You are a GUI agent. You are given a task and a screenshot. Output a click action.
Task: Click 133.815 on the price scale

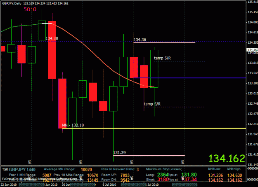coord(253,63)
